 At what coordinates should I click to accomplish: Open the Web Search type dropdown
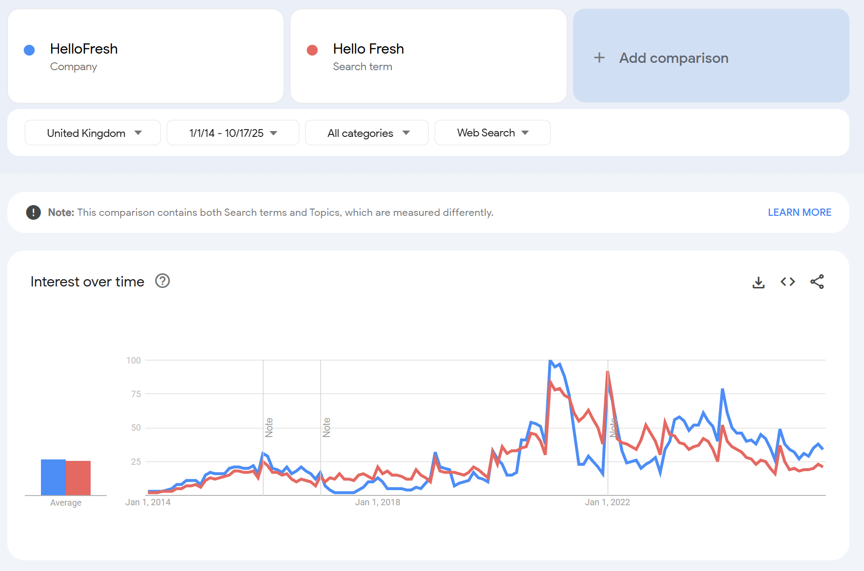pyautogui.click(x=492, y=133)
